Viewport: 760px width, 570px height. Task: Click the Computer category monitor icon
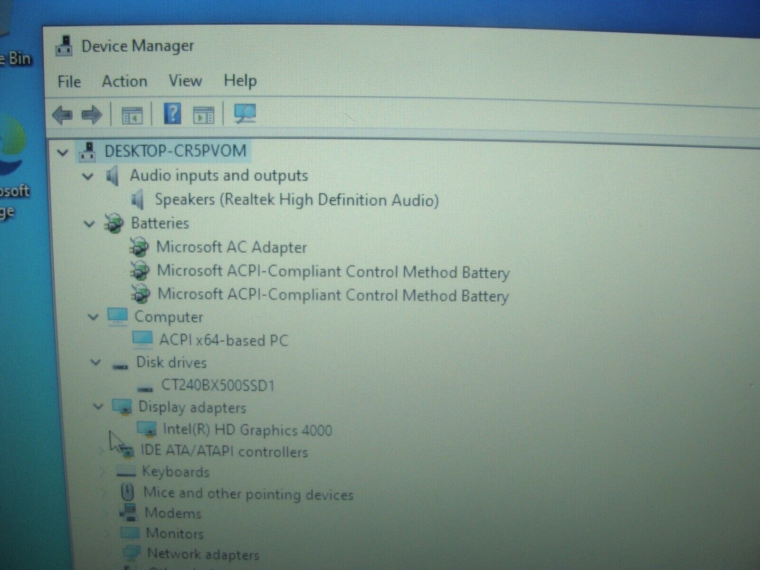tap(117, 317)
